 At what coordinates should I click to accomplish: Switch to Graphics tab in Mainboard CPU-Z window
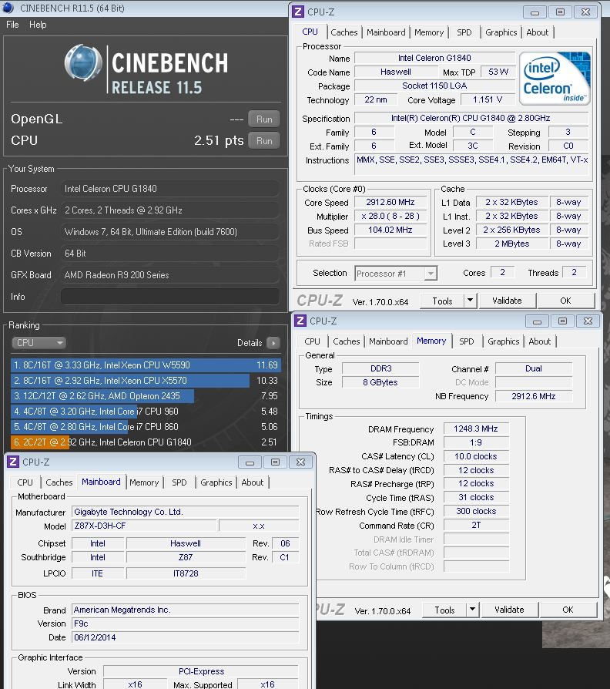pyautogui.click(x=216, y=482)
